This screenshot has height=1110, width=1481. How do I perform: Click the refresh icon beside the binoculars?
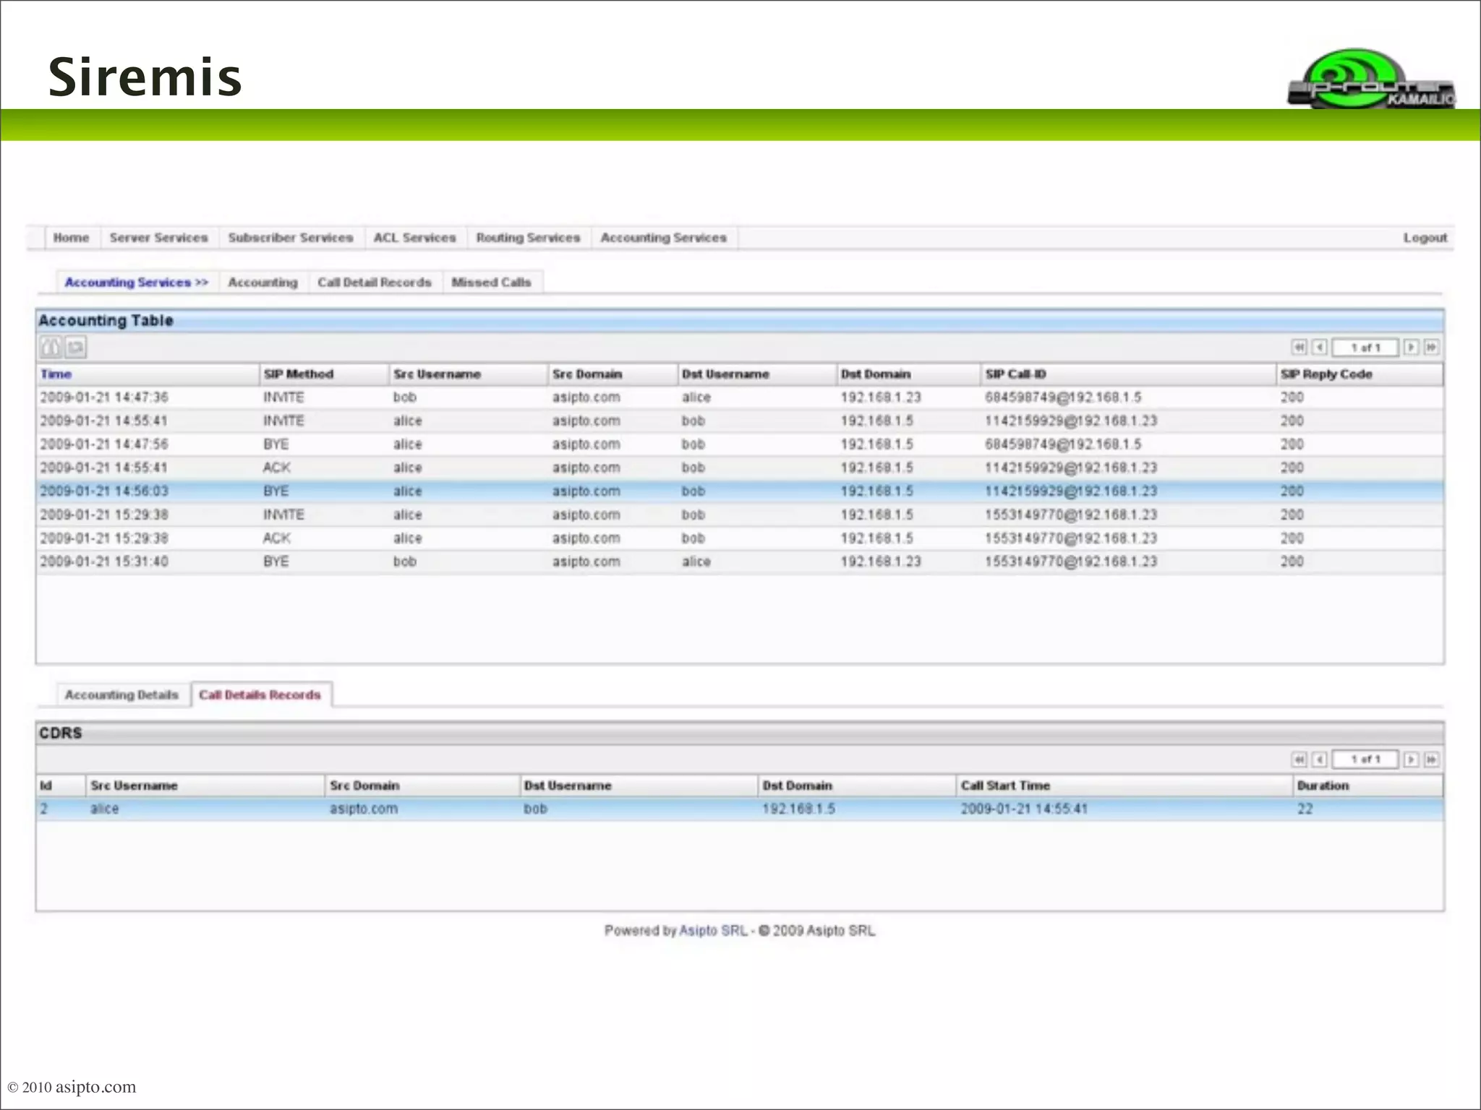click(76, 348)
